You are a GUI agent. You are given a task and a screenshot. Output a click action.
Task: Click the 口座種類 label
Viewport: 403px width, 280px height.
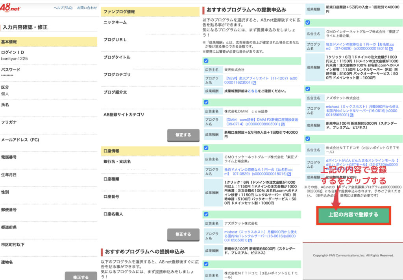point(111,179)
